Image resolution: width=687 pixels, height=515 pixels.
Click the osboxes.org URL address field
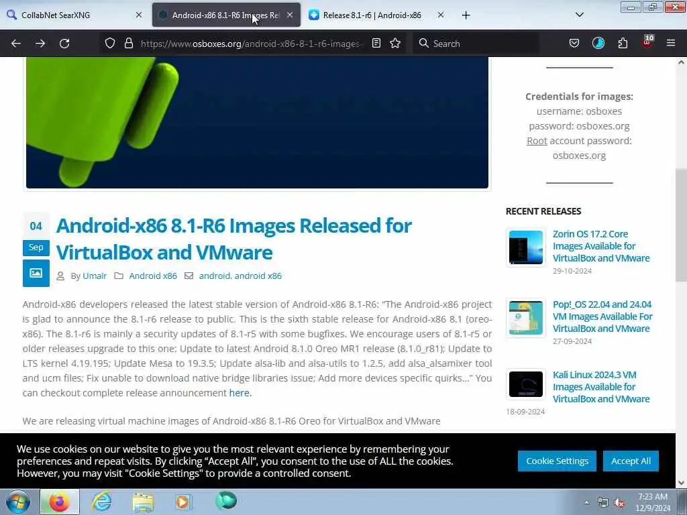click(x=250, y=44)
